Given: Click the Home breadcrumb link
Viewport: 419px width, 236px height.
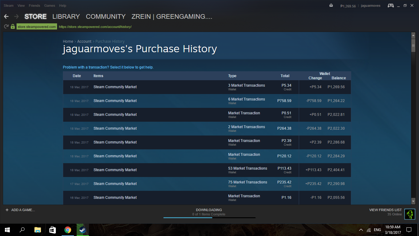Looking at the screenshot, I should (x=68, y=41).
